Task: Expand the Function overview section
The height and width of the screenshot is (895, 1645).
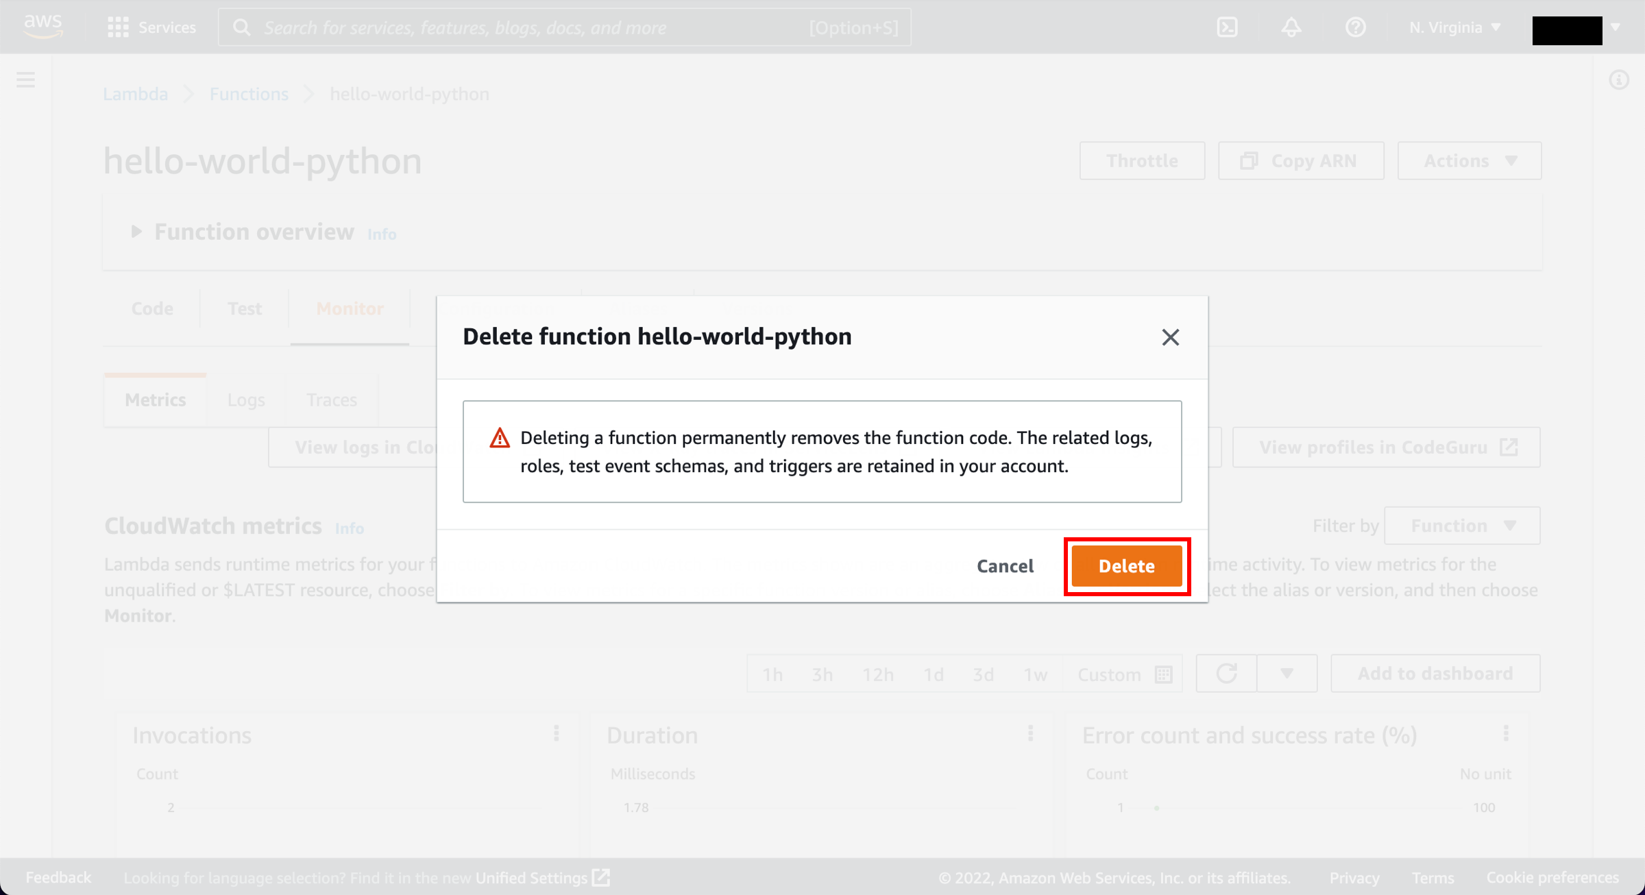Action: 135,232
